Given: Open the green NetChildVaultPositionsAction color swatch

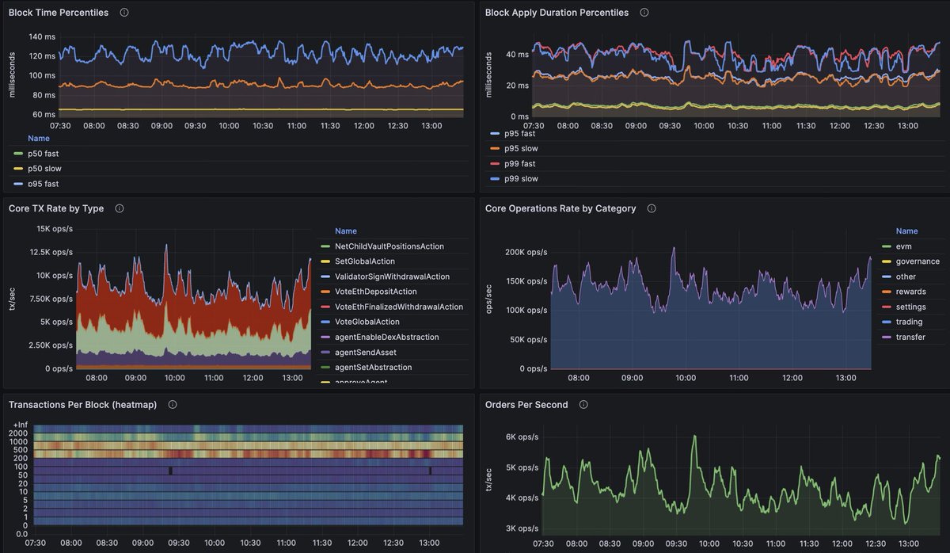Looking at the screenshot, I should [325, 246].
